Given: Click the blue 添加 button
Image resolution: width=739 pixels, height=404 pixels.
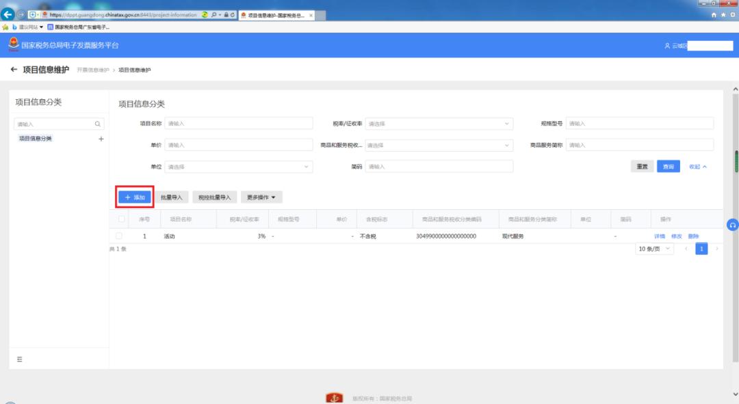Looking at the screenshot, I should pyautogui.click(x=135, y=198).
